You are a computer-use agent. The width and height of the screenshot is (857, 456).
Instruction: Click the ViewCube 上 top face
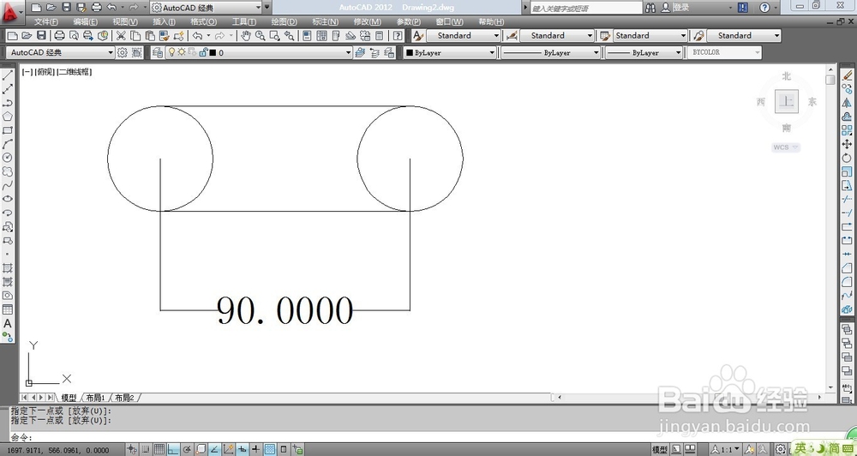[x=787, y=101]
